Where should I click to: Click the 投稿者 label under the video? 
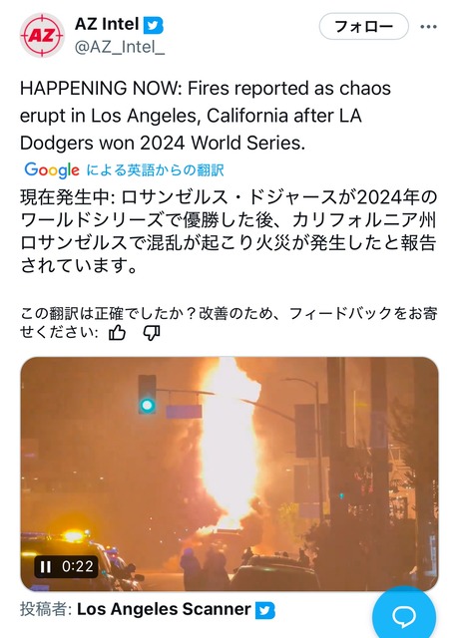tap(46, 609)
